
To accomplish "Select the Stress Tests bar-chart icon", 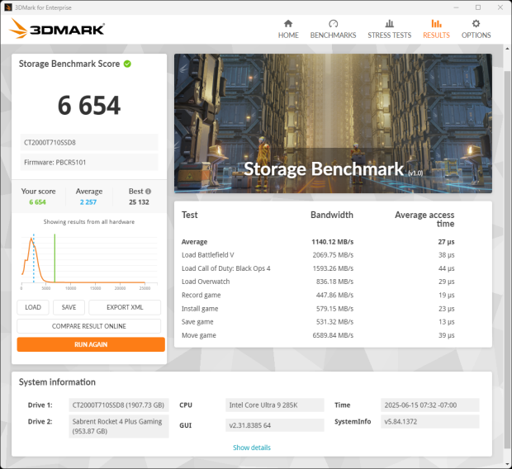I will (x=389, y=24).
